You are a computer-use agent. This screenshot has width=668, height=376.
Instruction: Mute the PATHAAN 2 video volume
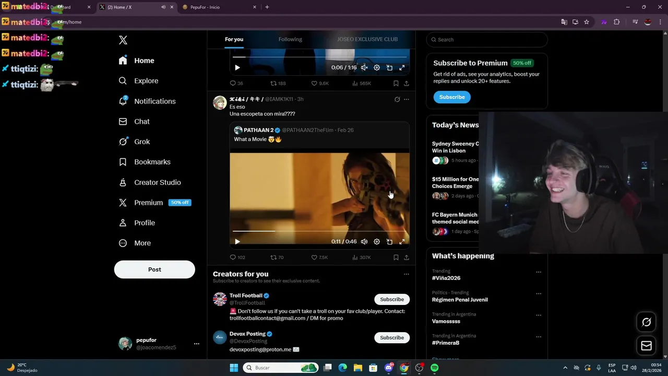pos(364,242)
